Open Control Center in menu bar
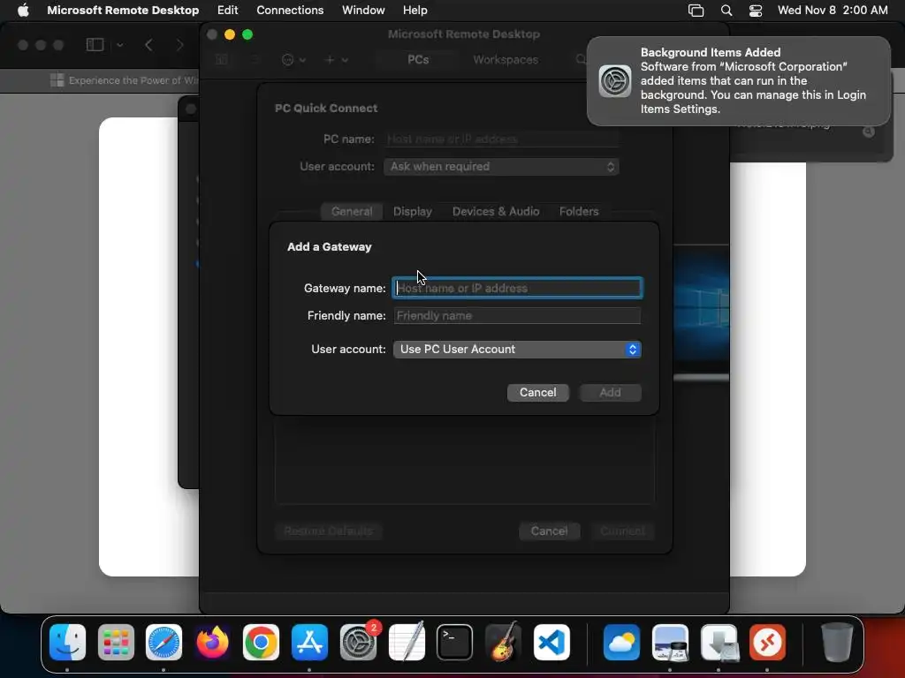The height and width of the screenshot is (678, 905). click(756, 11)
